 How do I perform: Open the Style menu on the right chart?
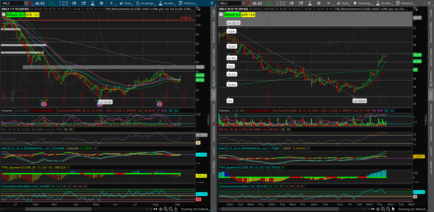(343, 3)
